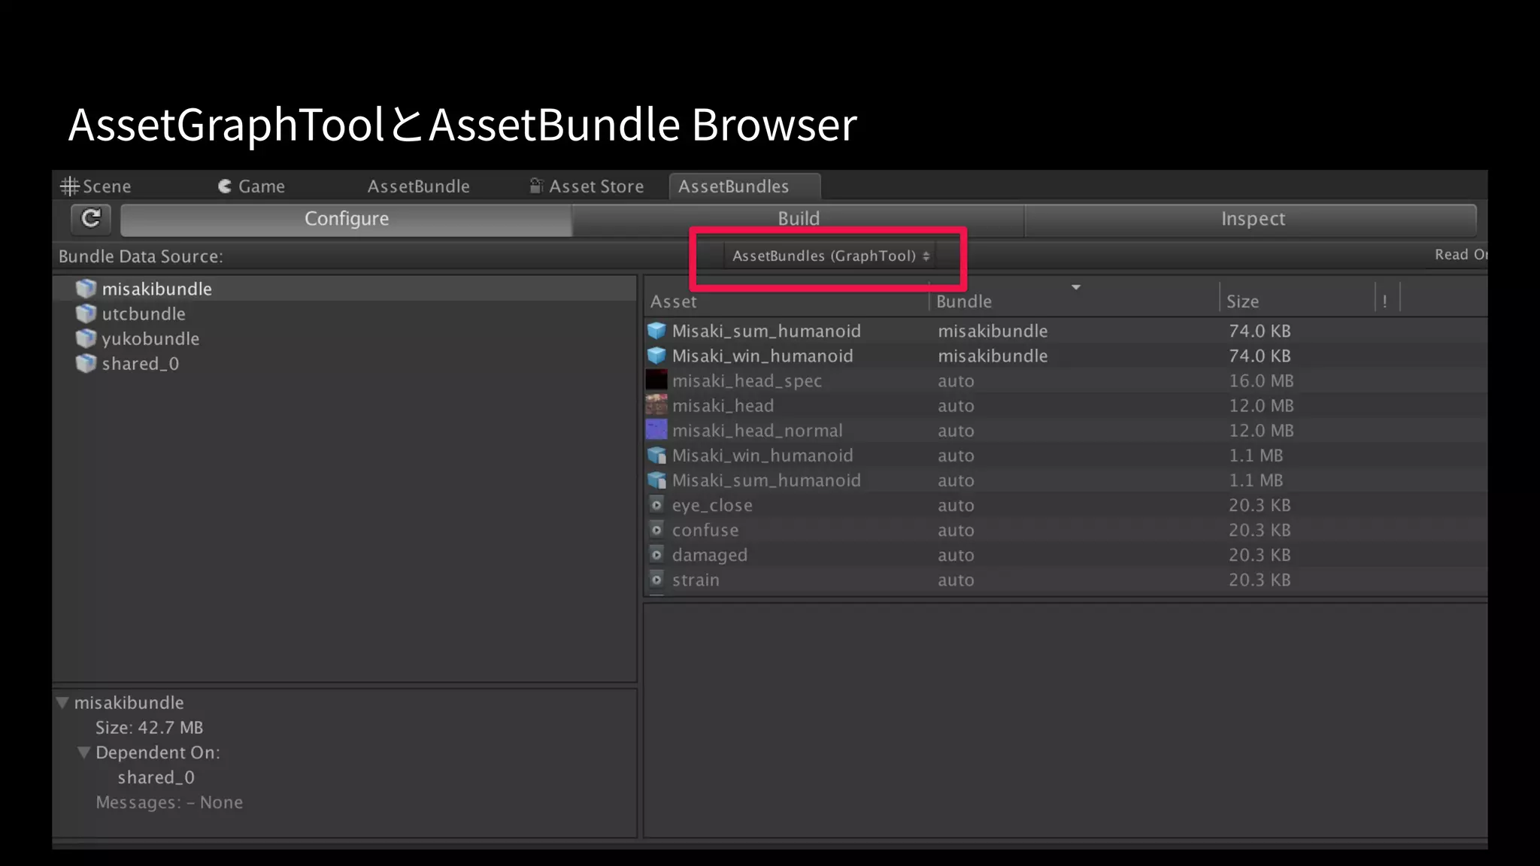Open the Inspect mode button
This screenshot has height=866, width=1540.
coord(1252,219)
